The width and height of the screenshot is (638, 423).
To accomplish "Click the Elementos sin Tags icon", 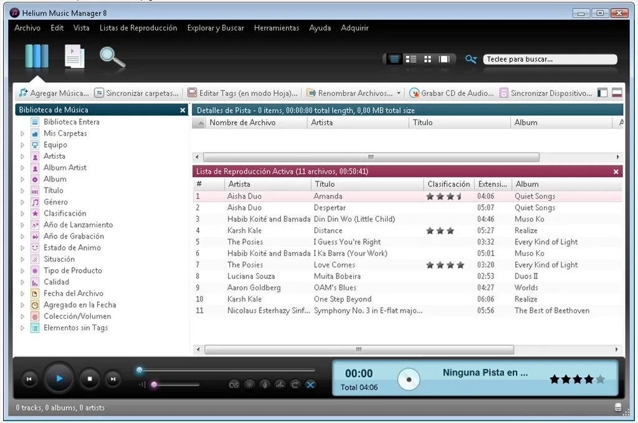I will point(35,328).
